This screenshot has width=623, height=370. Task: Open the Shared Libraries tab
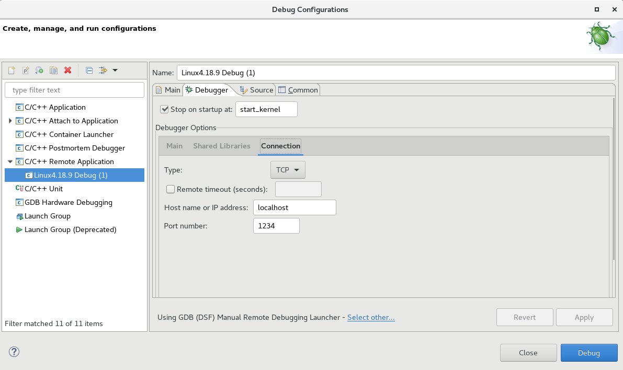coord(222,146)
